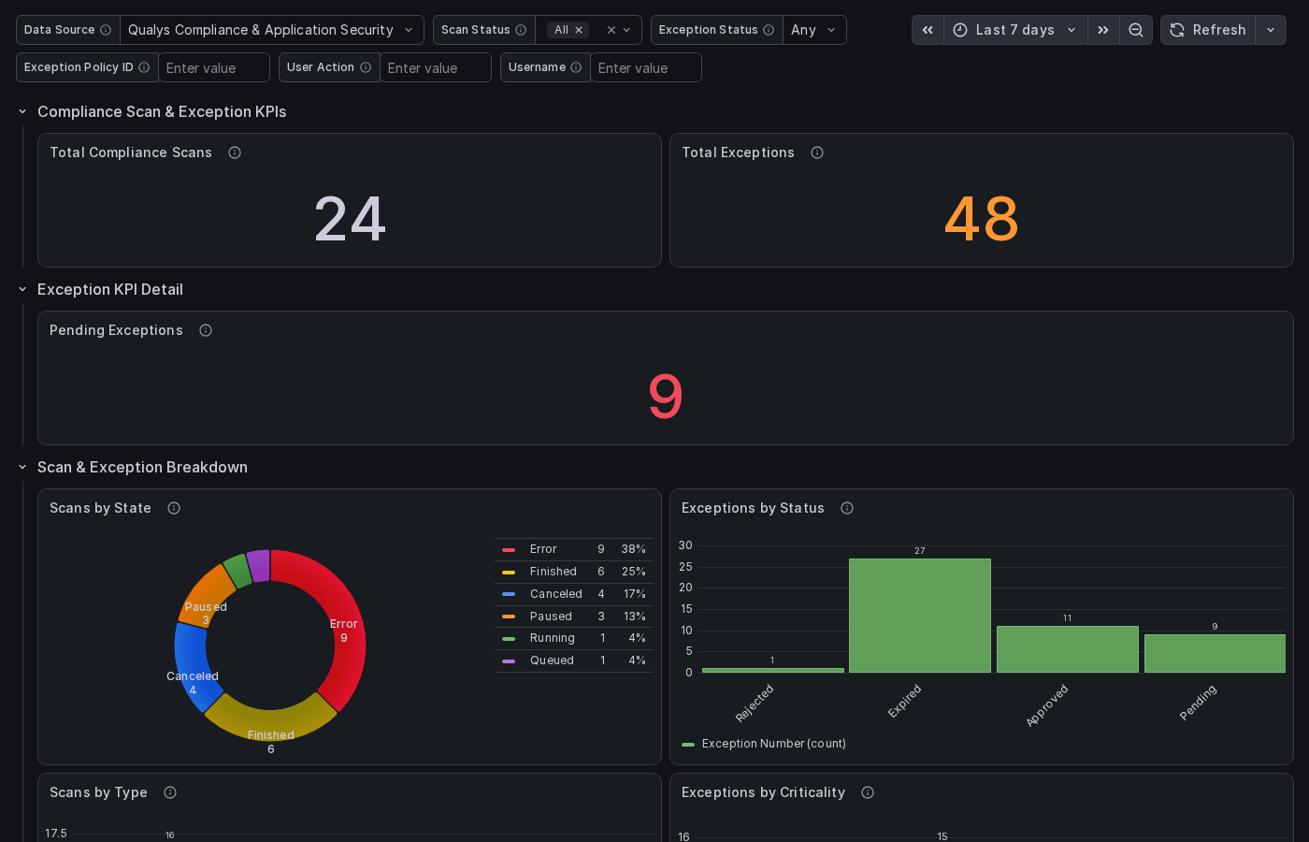Collapse Compliance Scan & Exception KPIs row
This screenshot has width=1309, height=842.
coord(22,111)
